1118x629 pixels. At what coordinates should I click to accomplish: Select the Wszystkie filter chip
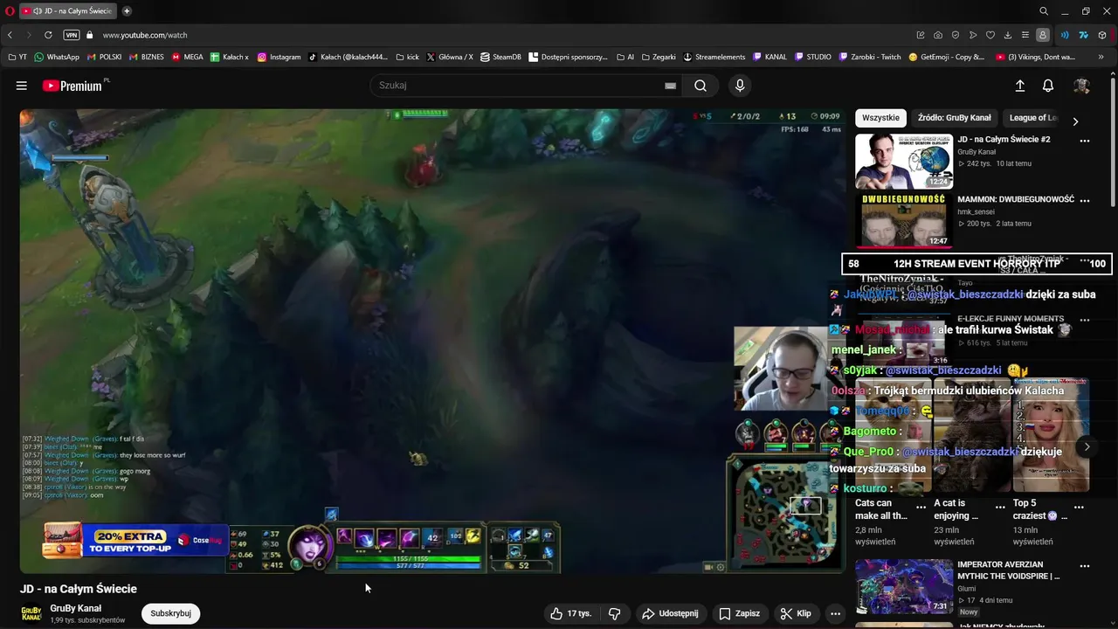[880, 118]
